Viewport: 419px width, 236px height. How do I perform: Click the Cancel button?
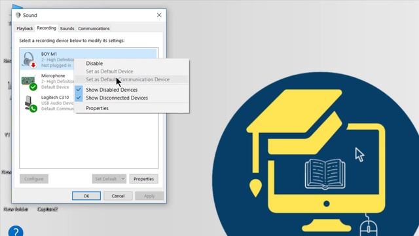(x=118, y=196)
